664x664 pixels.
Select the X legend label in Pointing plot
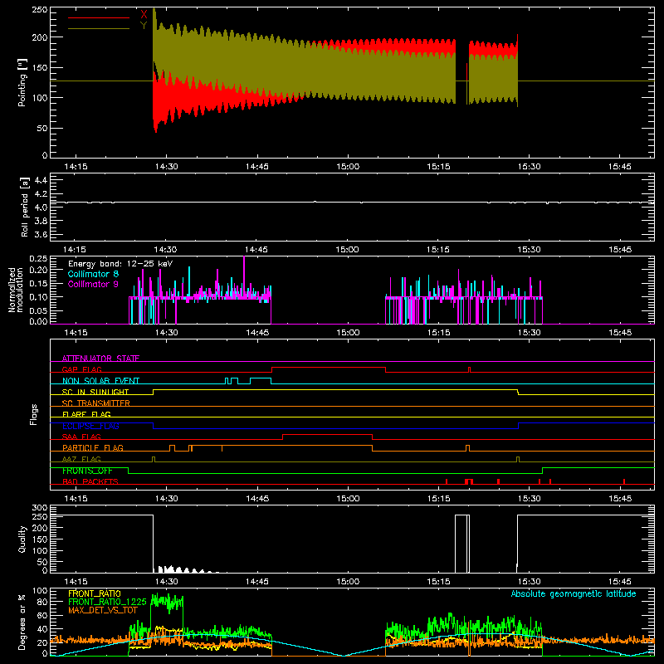144,14
